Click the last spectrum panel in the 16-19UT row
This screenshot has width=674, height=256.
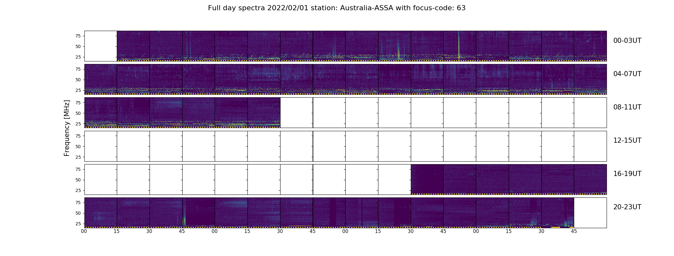590,180
